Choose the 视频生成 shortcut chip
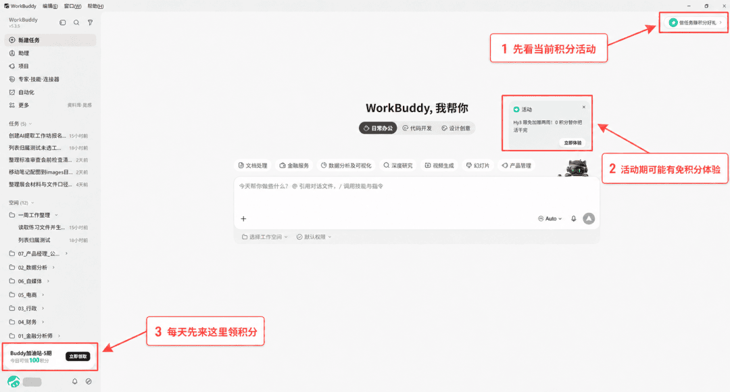This screenshot has height=392, width=730. pyautogui.click(x=439, y=166)
